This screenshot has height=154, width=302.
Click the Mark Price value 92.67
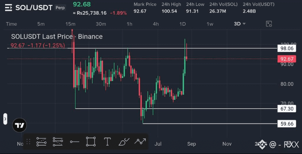coord(140,11)
